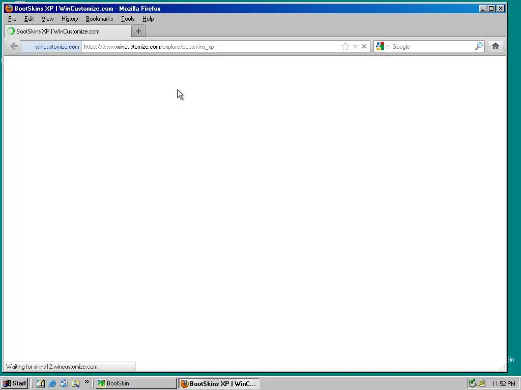Close the Firefox window
521x390 pixels.
[x=501, y=9]
